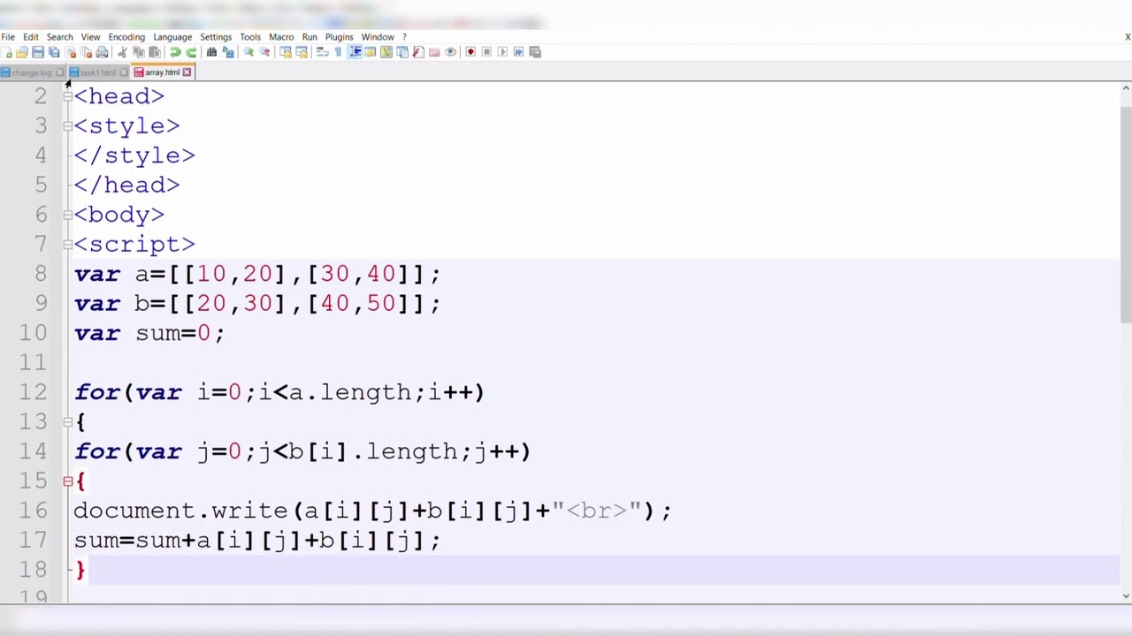The width and height of the screenshot is (1132, 636).
Task: Stop macro recording with square icon
Action: click(x=486, y=52)
